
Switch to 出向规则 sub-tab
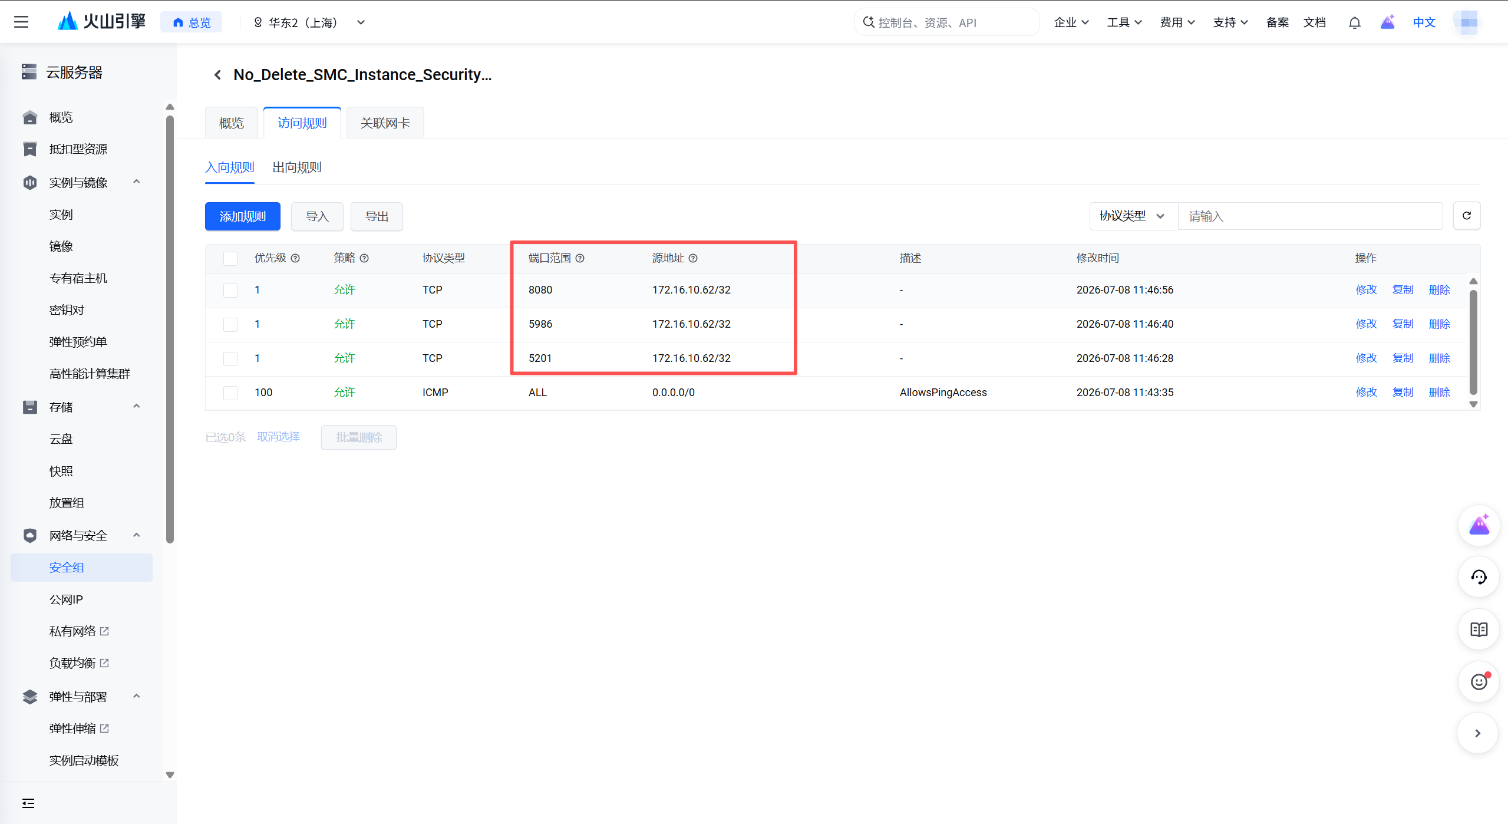(297, 167)
